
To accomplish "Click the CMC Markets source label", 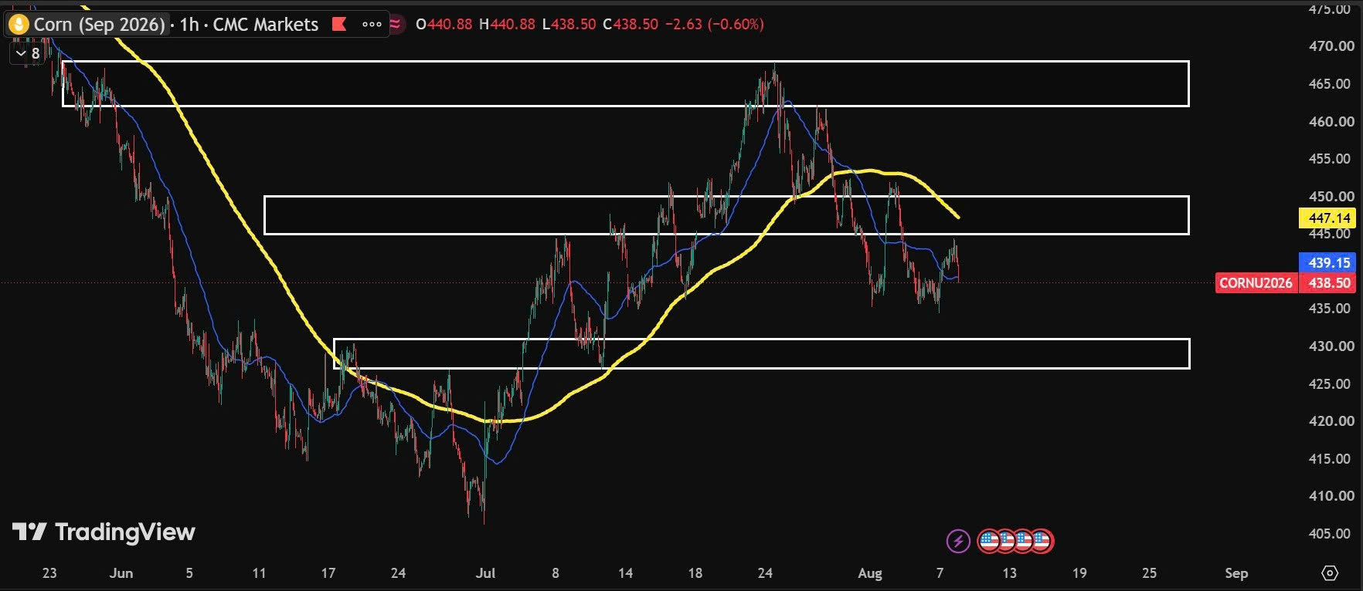I will pyautogui.click(x=266, y=25).
